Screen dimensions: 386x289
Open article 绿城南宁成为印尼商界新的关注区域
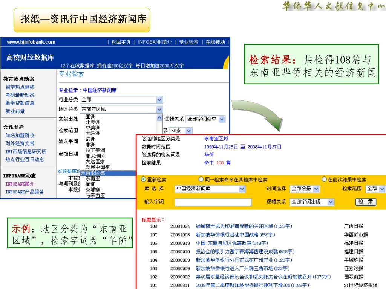pos(244,226)
